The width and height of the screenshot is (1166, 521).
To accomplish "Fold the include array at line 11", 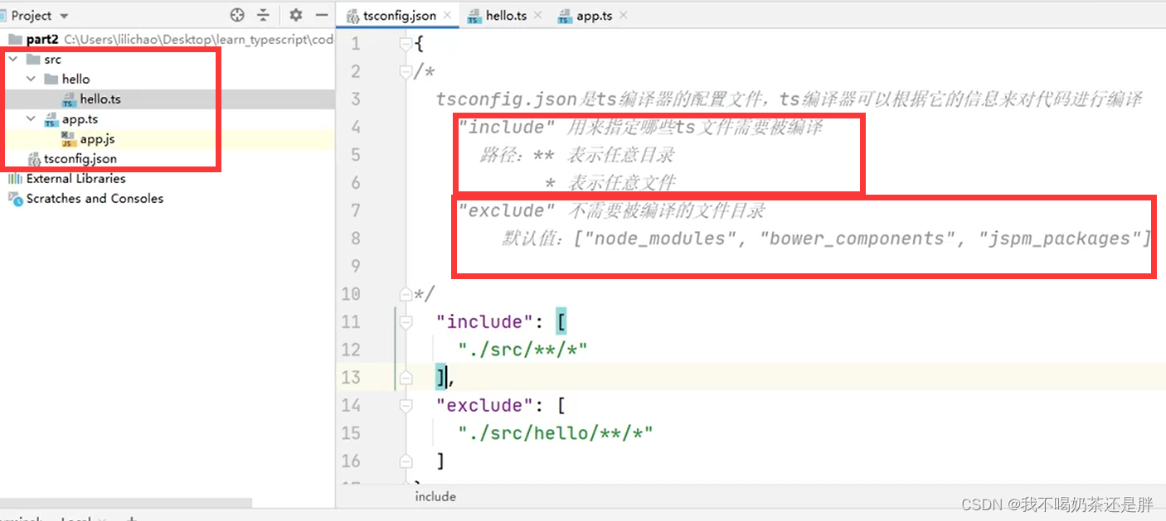I will pos(406,321).
